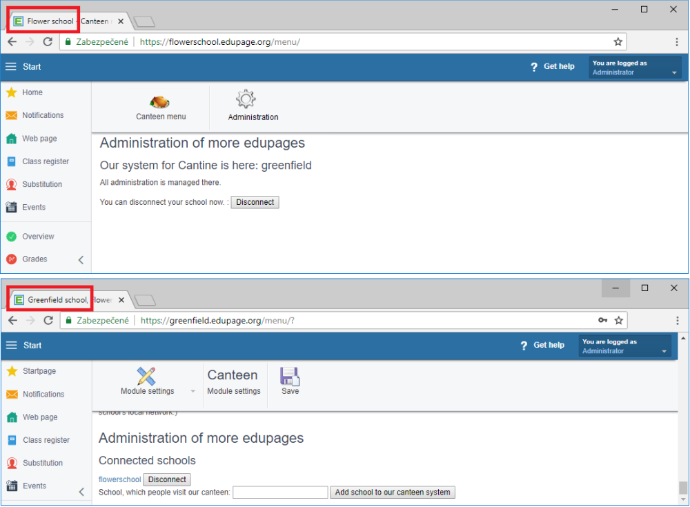Image resolution: width=690 pixels, height=507 pixels.
Task: Click the greenfield.edupage.org address bar
Action: pos(344,320)
